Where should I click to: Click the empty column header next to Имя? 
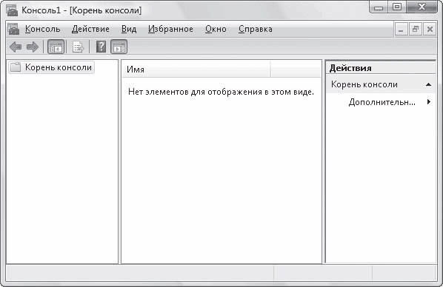[296, 70]
